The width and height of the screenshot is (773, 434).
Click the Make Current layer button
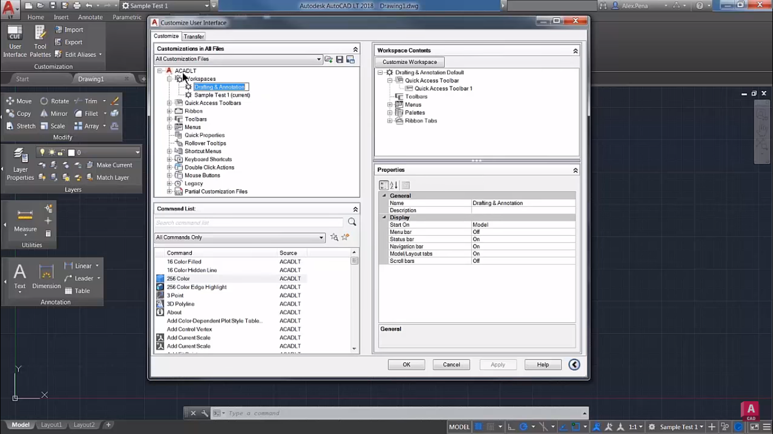coord(109,165)
